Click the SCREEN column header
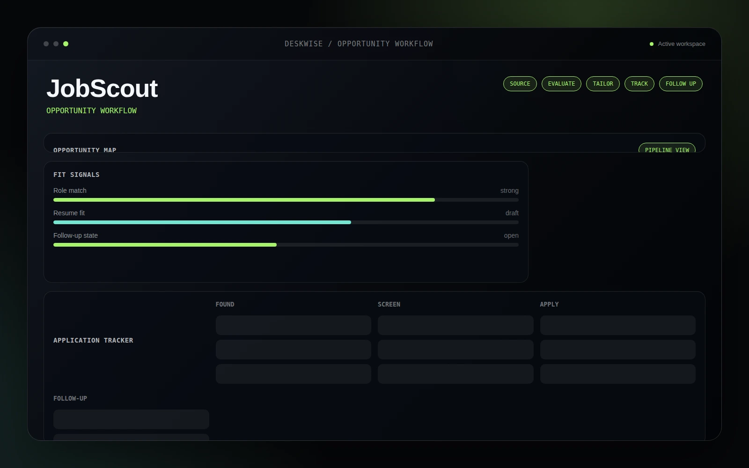Image resolution: width=749 pixels, height=468 pixels. click(x=389, y=304)
